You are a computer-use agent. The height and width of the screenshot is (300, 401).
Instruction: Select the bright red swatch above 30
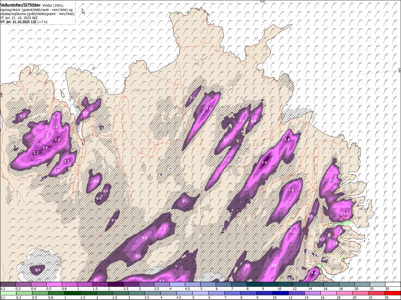pos(393,293)
